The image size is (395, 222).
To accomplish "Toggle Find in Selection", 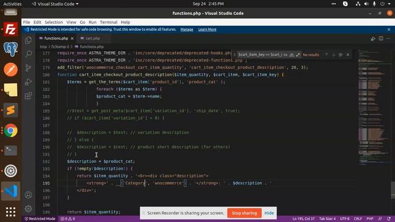I will click(341, 55).
